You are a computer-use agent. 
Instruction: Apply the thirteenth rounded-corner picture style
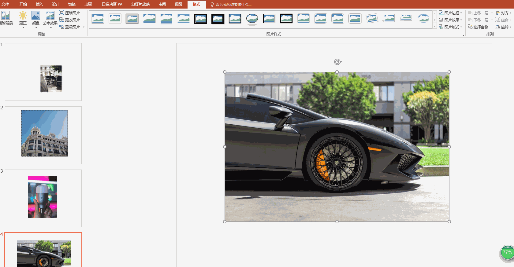(304, 19)
